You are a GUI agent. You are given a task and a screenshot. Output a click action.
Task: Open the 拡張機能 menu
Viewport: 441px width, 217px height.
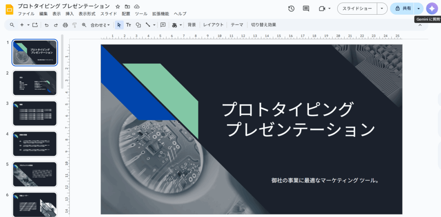pos(160,14)
